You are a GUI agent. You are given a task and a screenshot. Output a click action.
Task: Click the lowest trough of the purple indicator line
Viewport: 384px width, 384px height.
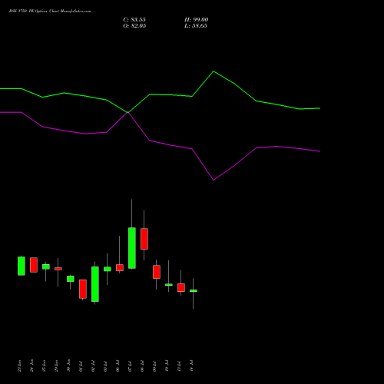[x=214, y=180]
